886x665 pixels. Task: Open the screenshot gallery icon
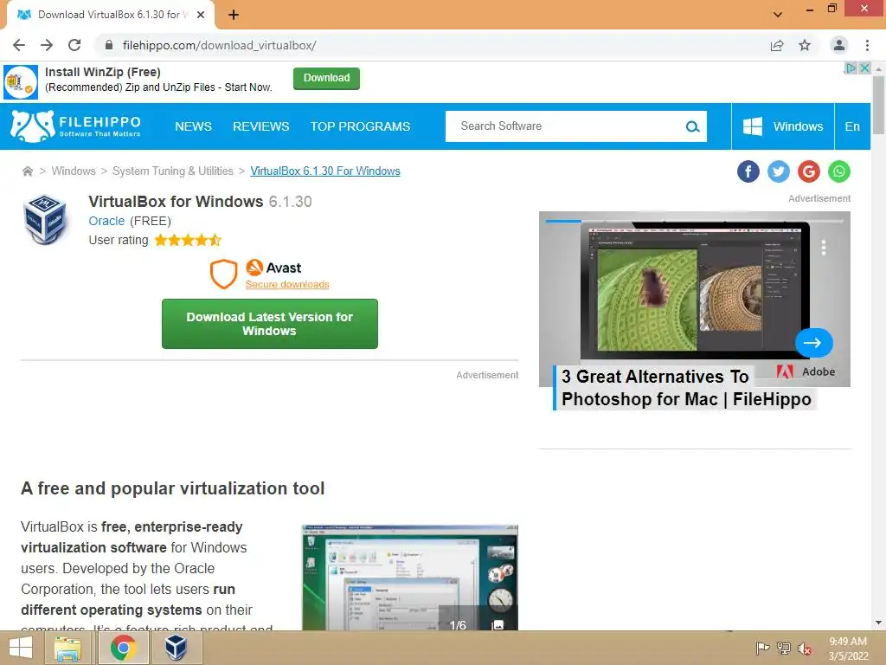click(x=498, y=625)
